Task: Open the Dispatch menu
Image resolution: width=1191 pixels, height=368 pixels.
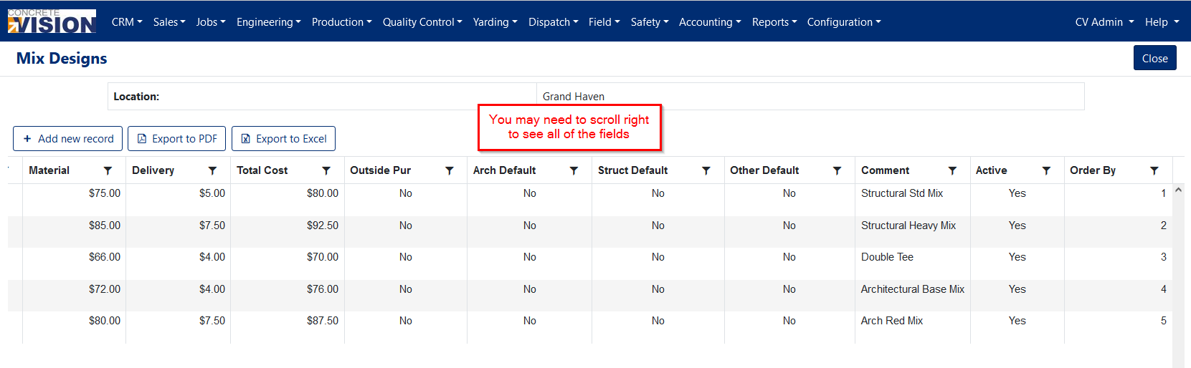Action: [553, 22]
